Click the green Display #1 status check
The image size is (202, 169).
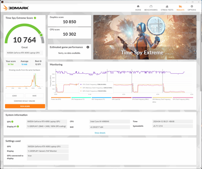[18, 126]
